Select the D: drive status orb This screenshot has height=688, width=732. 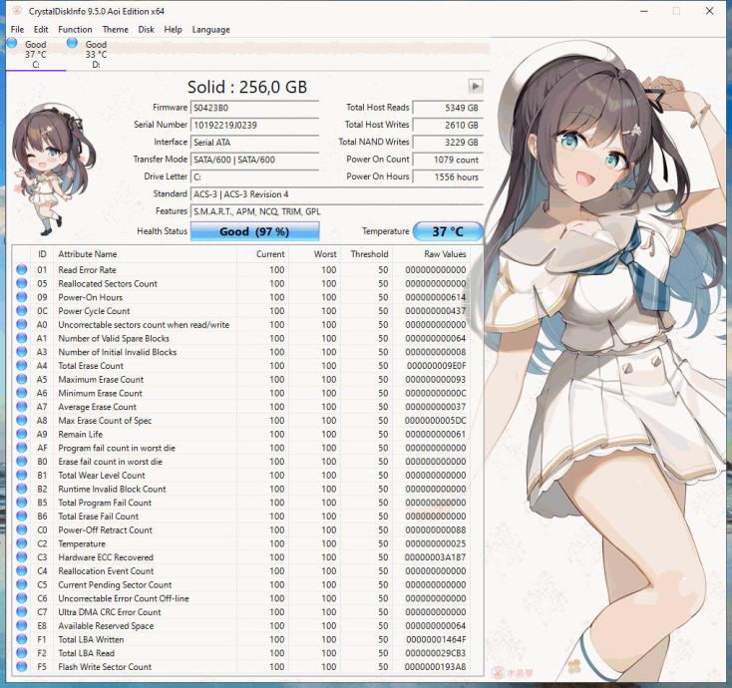point(72,43)
